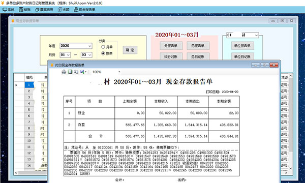Screen dimensions: 305x183
Task: Click the printer icon in print preview
Action: (64, 72)
